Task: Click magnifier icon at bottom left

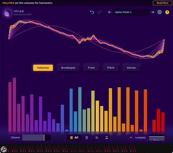Action: 4,149
